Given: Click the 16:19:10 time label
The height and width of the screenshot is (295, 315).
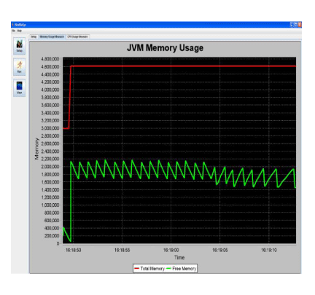Looking at the screenshot, I should click(x=269, y=250).
